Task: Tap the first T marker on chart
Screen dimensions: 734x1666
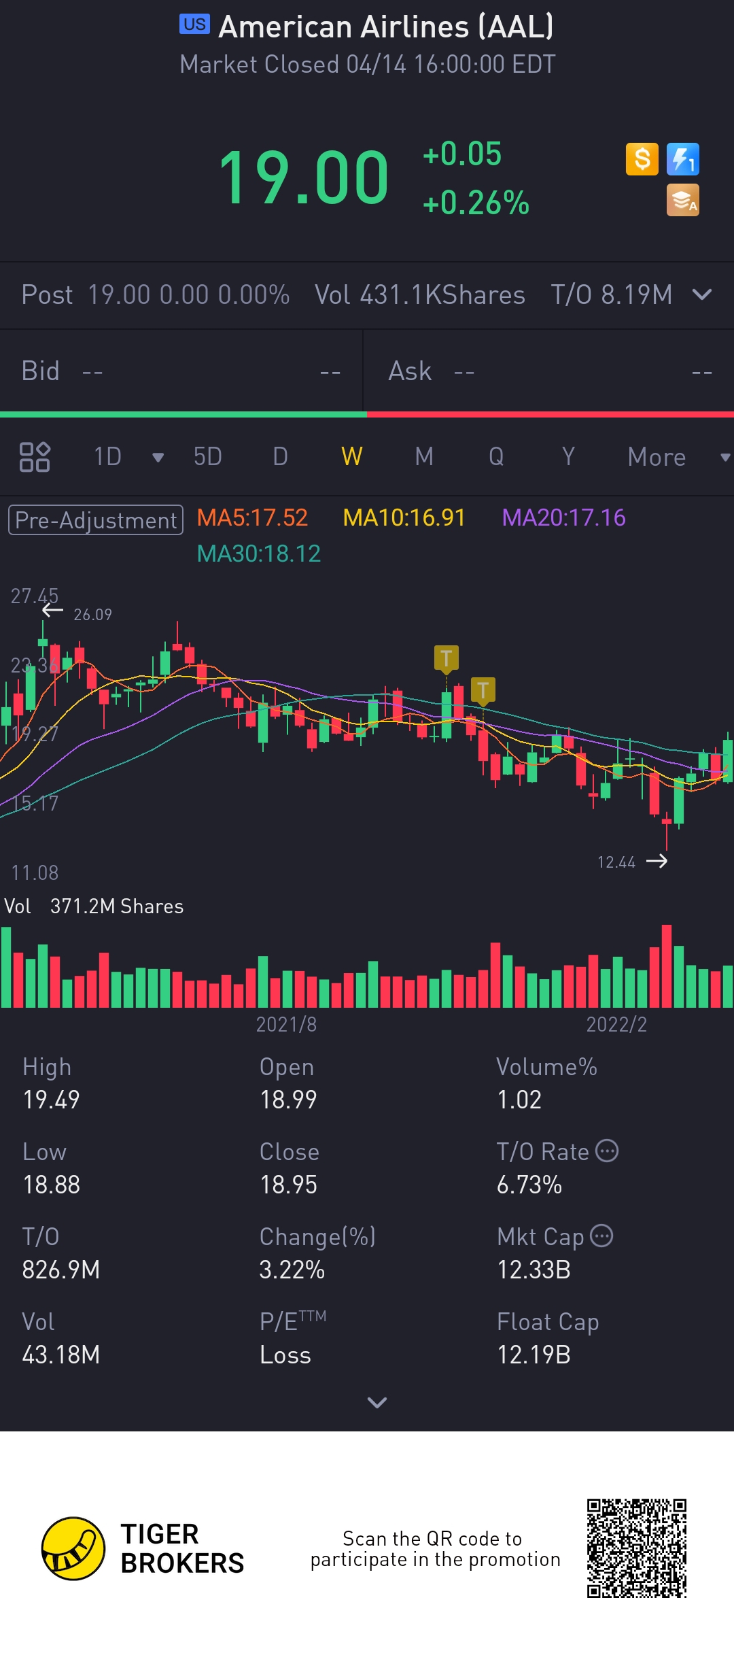Action: click(447, 658)
